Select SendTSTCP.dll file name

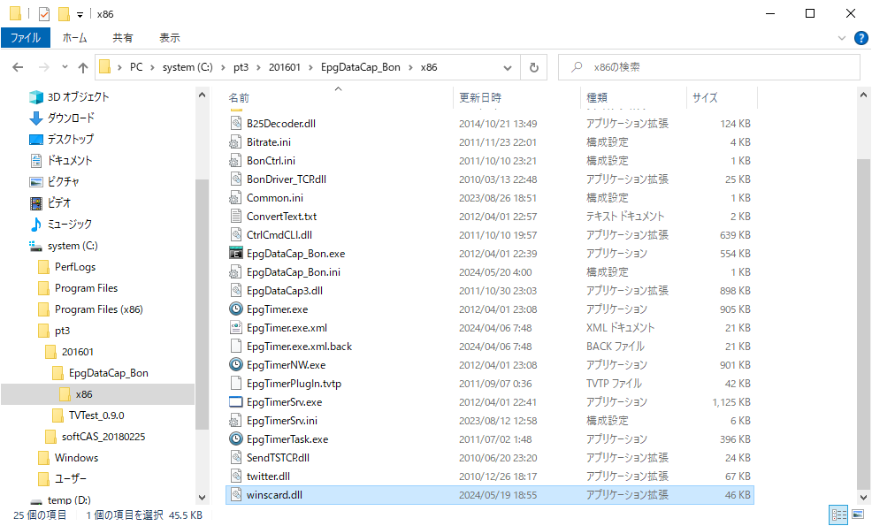pos(278,458)
